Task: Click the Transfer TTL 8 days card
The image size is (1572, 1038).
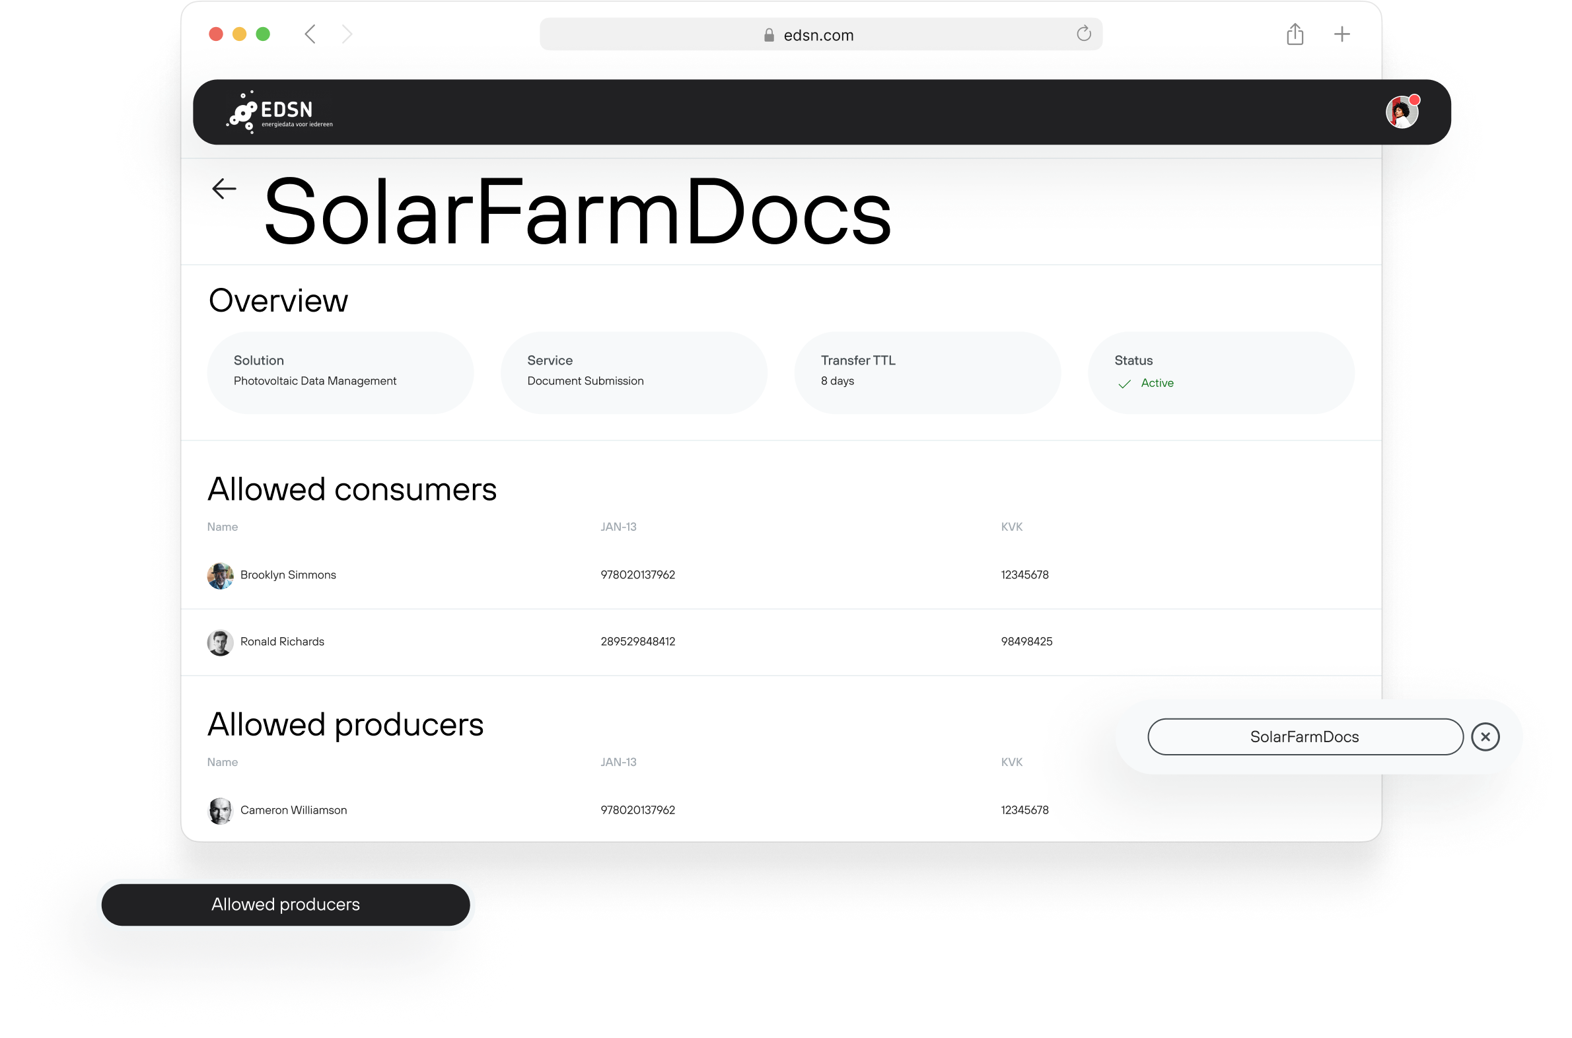Action: tap(927, 372)
